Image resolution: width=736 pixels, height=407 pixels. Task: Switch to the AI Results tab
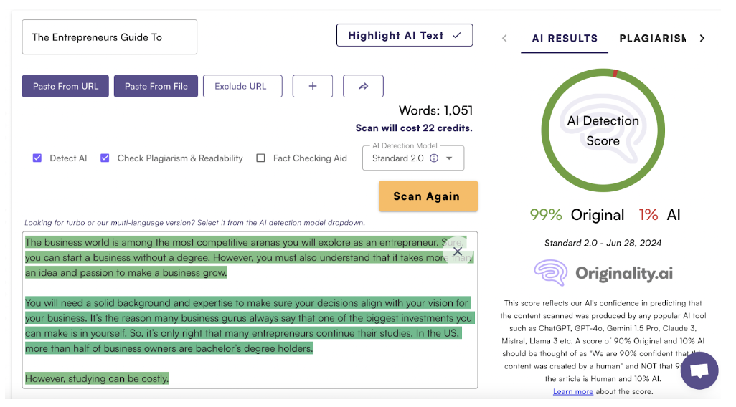point(565,39)
